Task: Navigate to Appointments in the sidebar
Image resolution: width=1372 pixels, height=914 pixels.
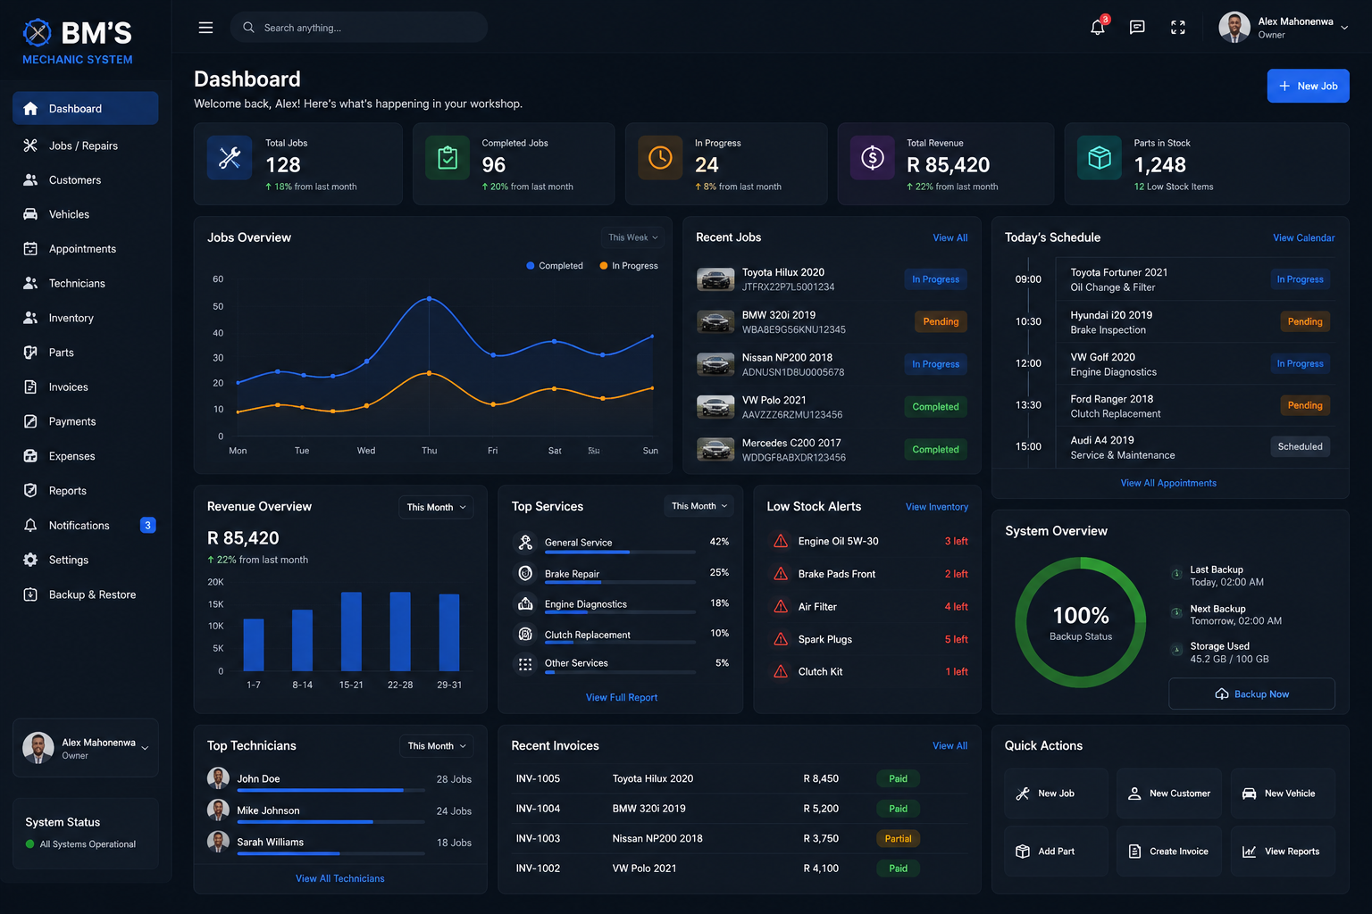Action: tap(86, 249)
